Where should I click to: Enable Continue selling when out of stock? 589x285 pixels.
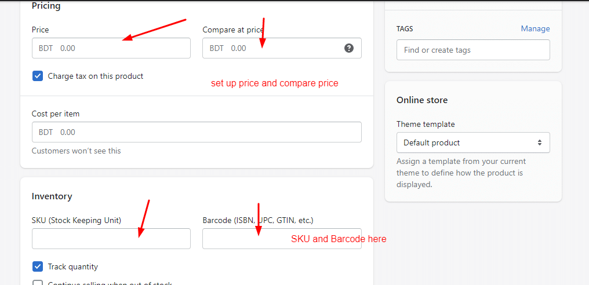point(38,283)
